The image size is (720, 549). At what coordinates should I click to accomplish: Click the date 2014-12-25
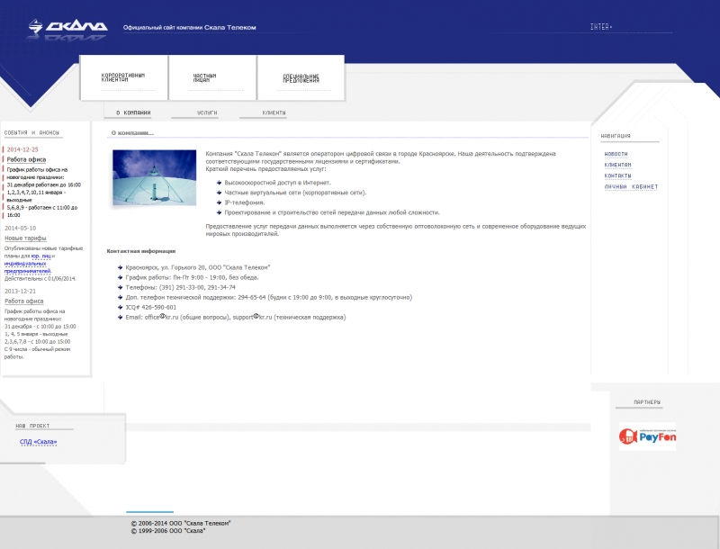pos(22,149)
